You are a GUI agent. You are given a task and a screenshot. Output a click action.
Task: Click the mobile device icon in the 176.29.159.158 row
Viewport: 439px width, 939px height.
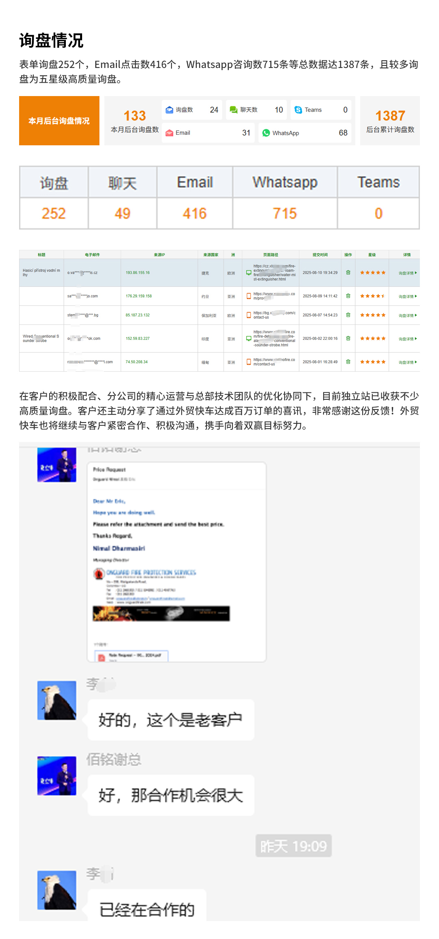pos(249,296)
